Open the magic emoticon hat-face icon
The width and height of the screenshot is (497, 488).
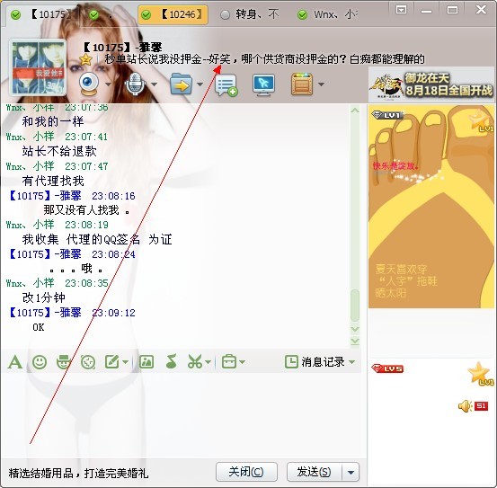[64, 362]
